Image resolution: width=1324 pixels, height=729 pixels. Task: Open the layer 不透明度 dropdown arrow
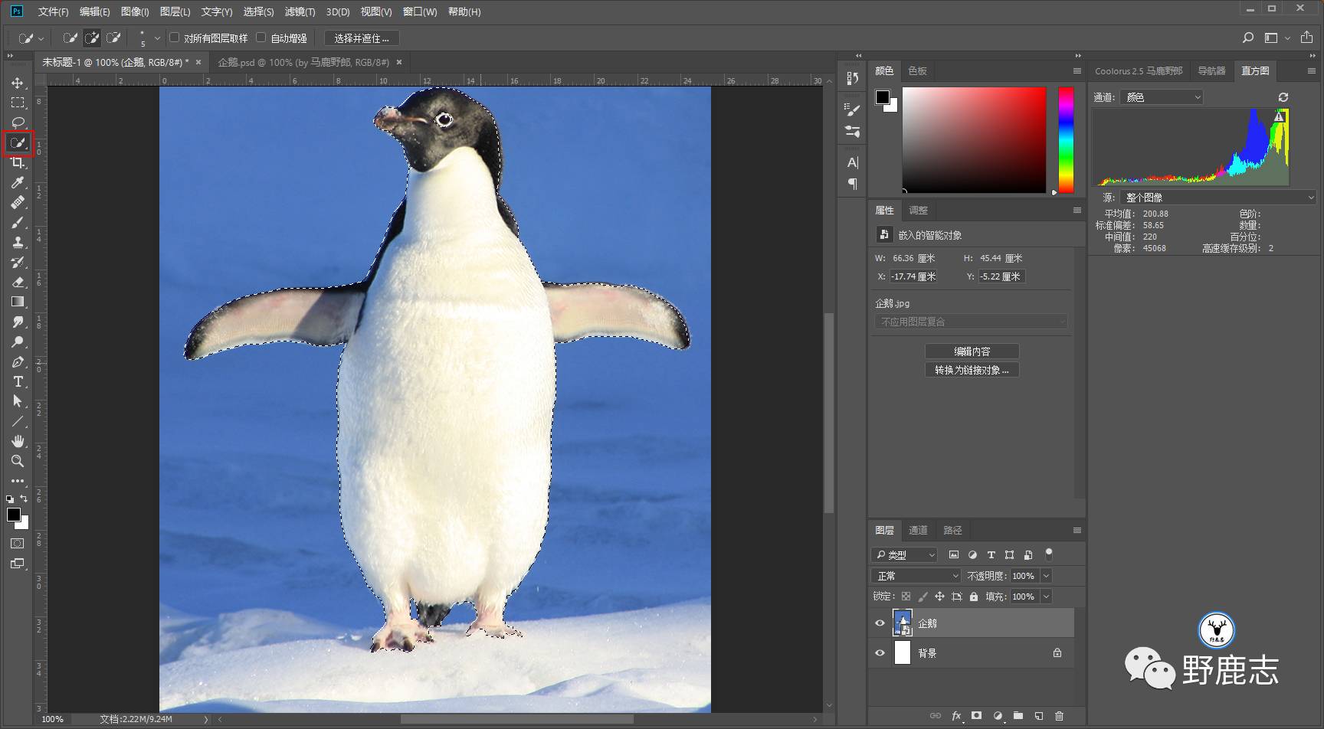tap(1046, 576)
